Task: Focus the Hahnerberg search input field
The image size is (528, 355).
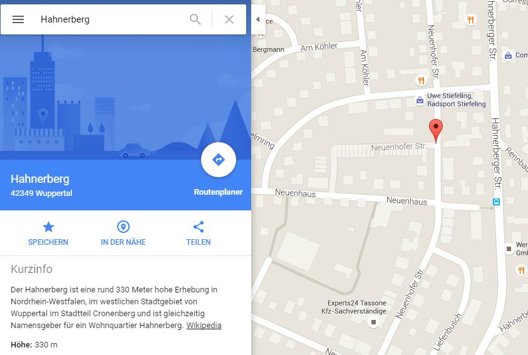Action: [x=111, y=19]
